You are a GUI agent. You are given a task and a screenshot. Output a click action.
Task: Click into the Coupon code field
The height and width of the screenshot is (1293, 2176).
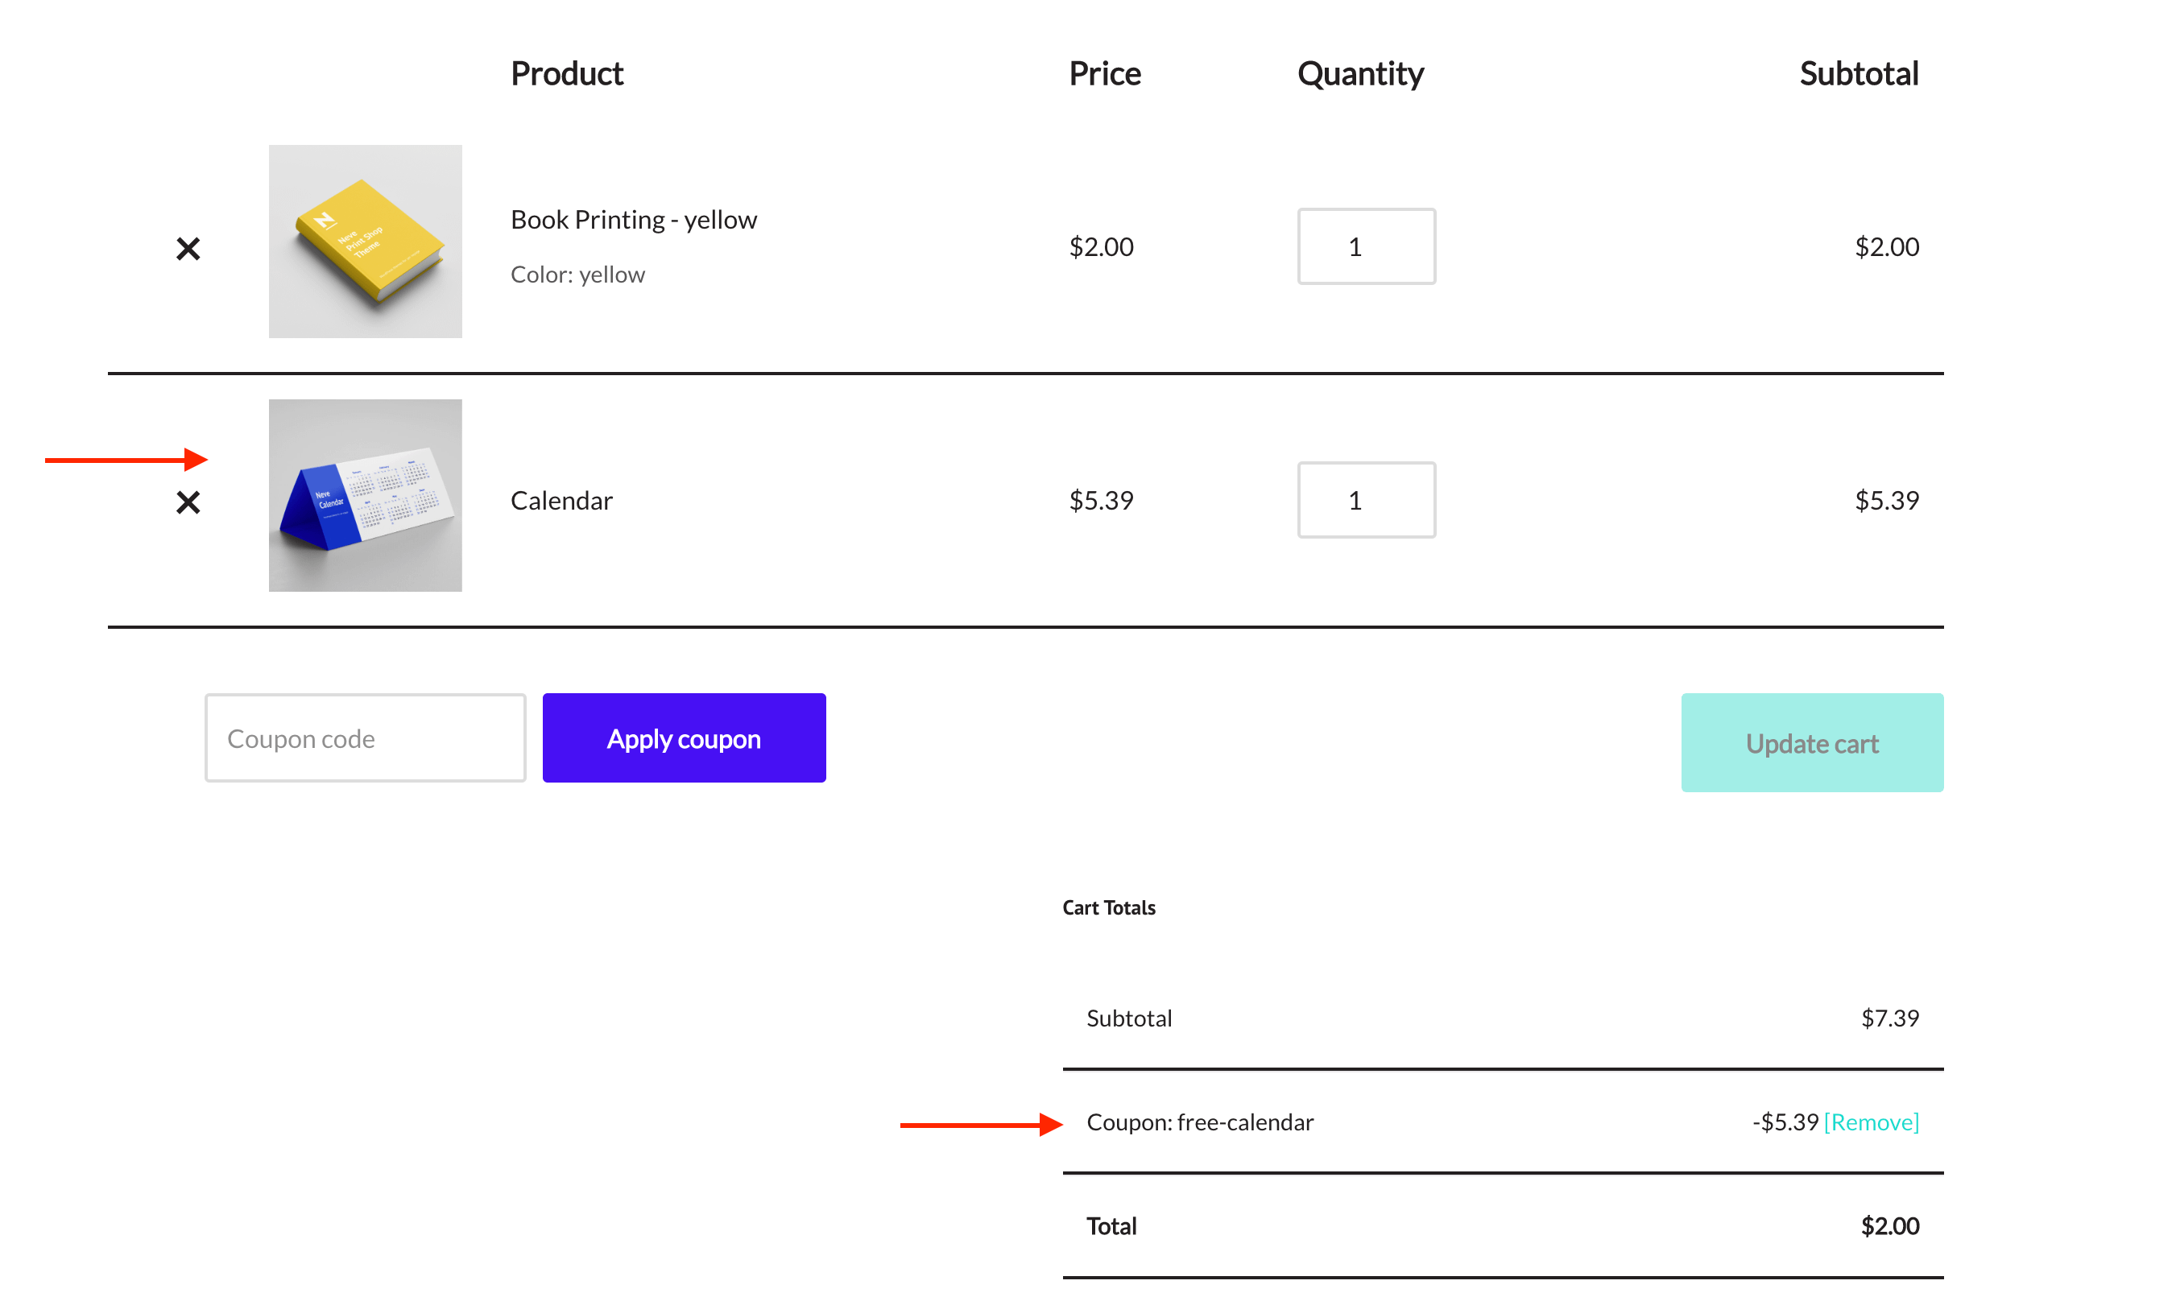[365, 738]
